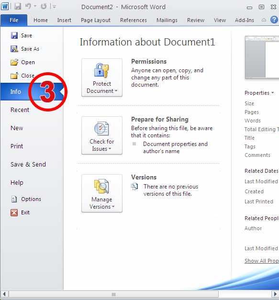Open the Manage Versions dropdown
Viewport: 279px width, 300px height.
pyautogui.click(x=102, y=193)
